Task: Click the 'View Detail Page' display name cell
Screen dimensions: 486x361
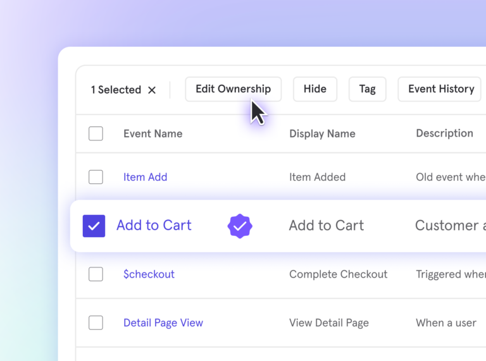Action: (x=329, y=323)
